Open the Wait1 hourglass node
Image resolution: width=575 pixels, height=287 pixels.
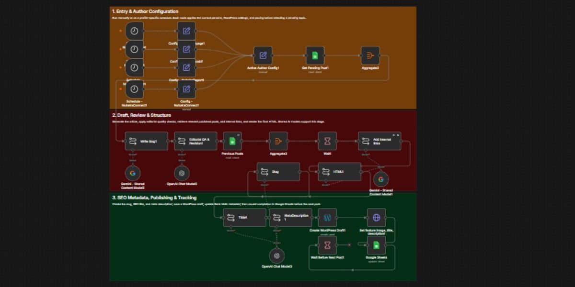[x=327, y=141]
